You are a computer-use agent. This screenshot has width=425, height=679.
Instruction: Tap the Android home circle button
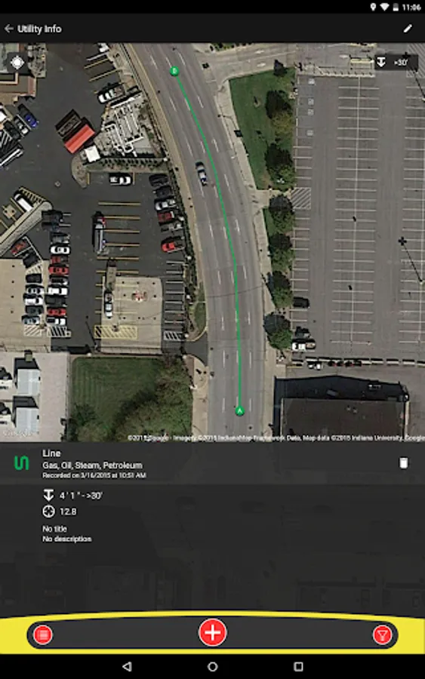(212, 666)
